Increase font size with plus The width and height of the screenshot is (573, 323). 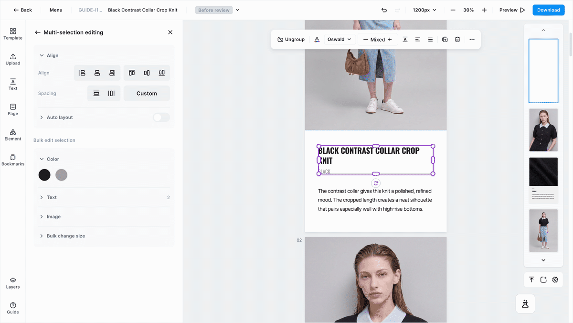pyautogui.click(x=390, y=40)
